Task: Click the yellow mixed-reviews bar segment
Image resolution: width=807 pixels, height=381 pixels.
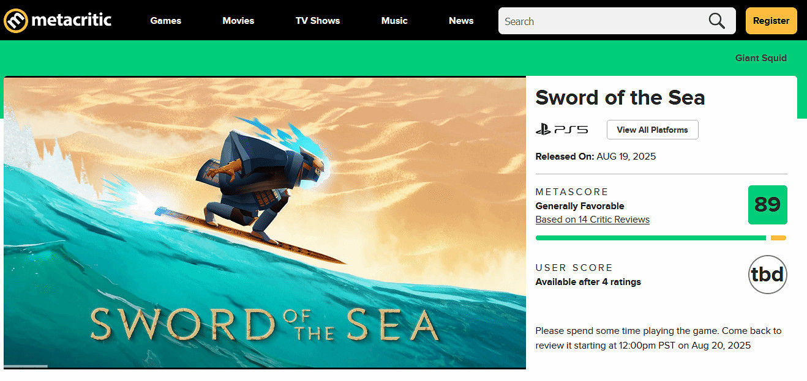Action: click(x=778, y=238)
